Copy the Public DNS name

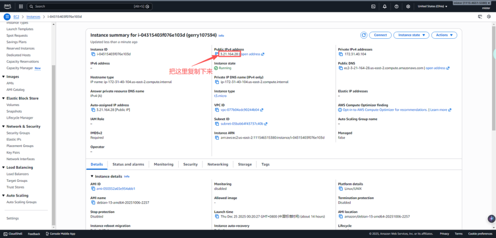point(341,68)
